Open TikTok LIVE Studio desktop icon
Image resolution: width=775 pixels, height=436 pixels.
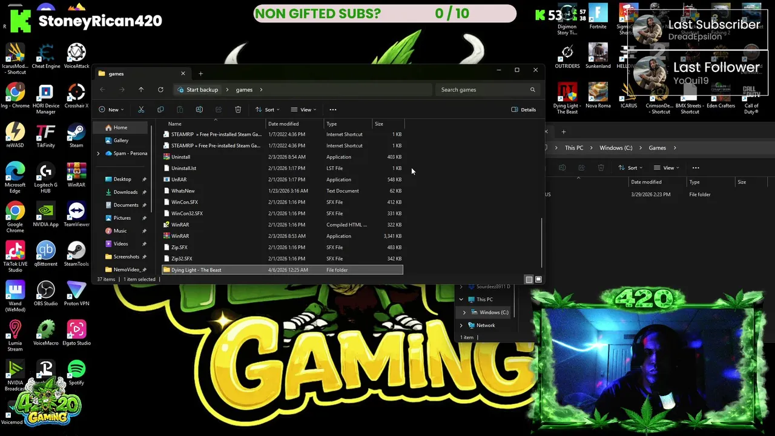coord(15,257)
